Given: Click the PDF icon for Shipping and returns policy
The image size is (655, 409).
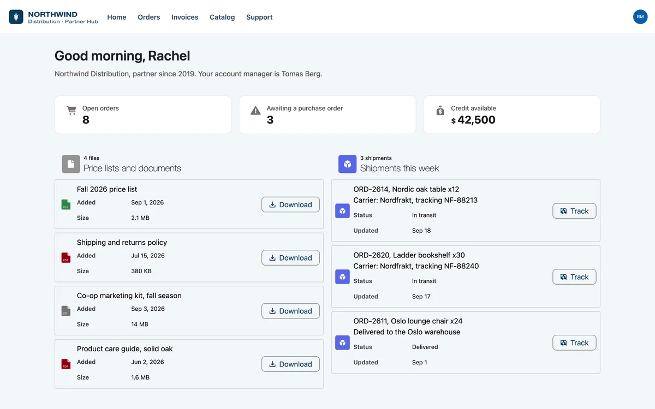Looking at the screenshot, I should click(66, 258).
